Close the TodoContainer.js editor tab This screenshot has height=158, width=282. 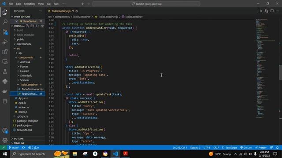point(77,11)
